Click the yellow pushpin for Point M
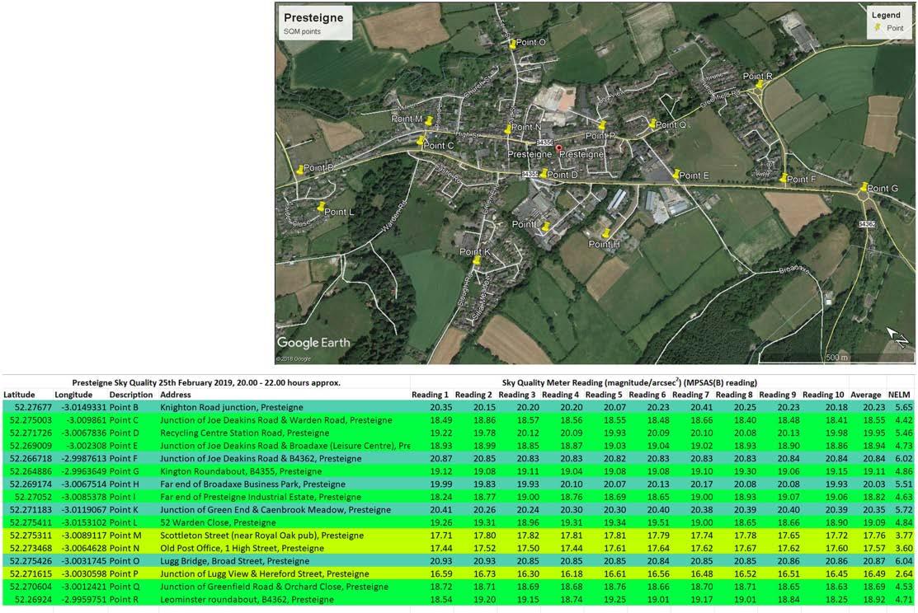This screenshot has height=613, width=918. [429, 121]
